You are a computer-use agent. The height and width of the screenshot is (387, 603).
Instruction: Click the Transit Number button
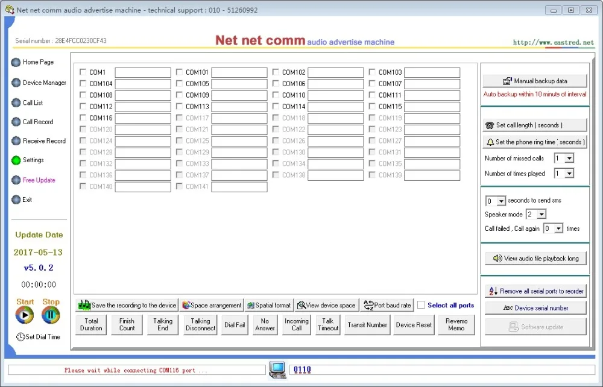tap(367, 325)
